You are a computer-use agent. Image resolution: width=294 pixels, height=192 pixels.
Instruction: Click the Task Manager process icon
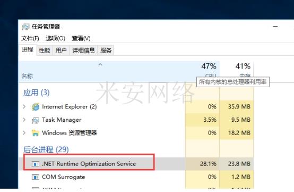tap(36, 120)
